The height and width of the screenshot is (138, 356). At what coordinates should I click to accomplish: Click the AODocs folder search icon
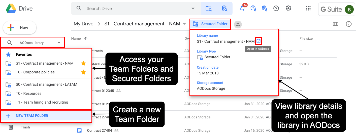click(x=209, y=9)
